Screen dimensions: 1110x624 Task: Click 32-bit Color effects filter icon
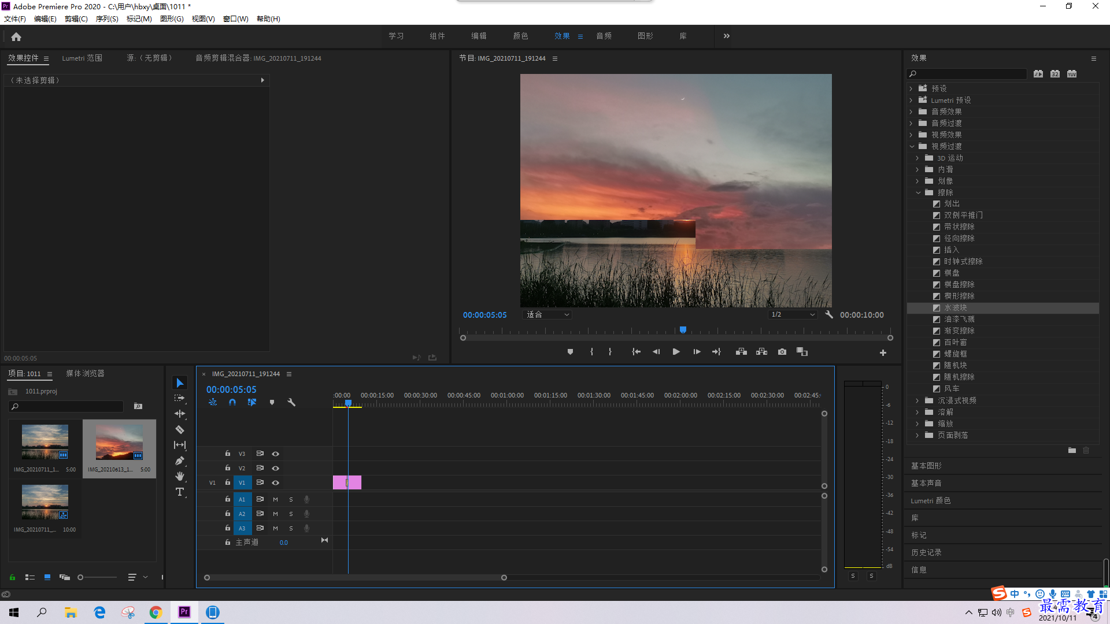pos(1055,74)
